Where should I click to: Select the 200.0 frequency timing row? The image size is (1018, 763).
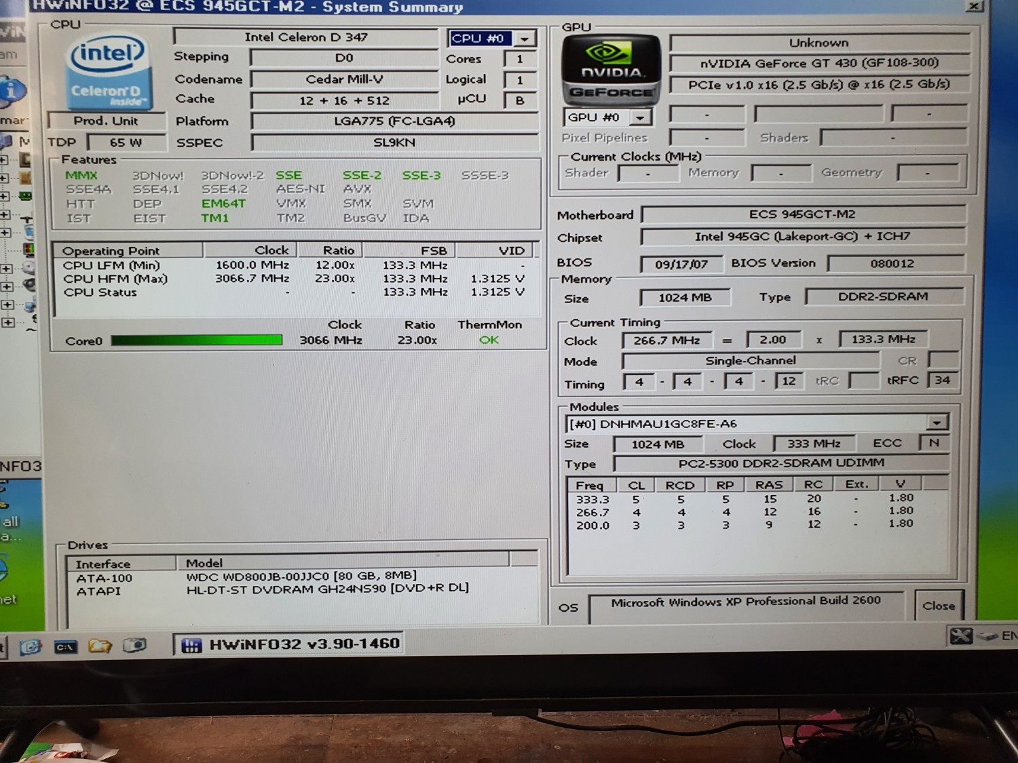pos(757,524)
